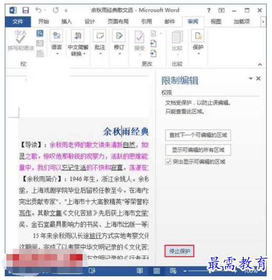Click the 比较 documents button
The width and height of the screenshot is (272, 280).
177,43
